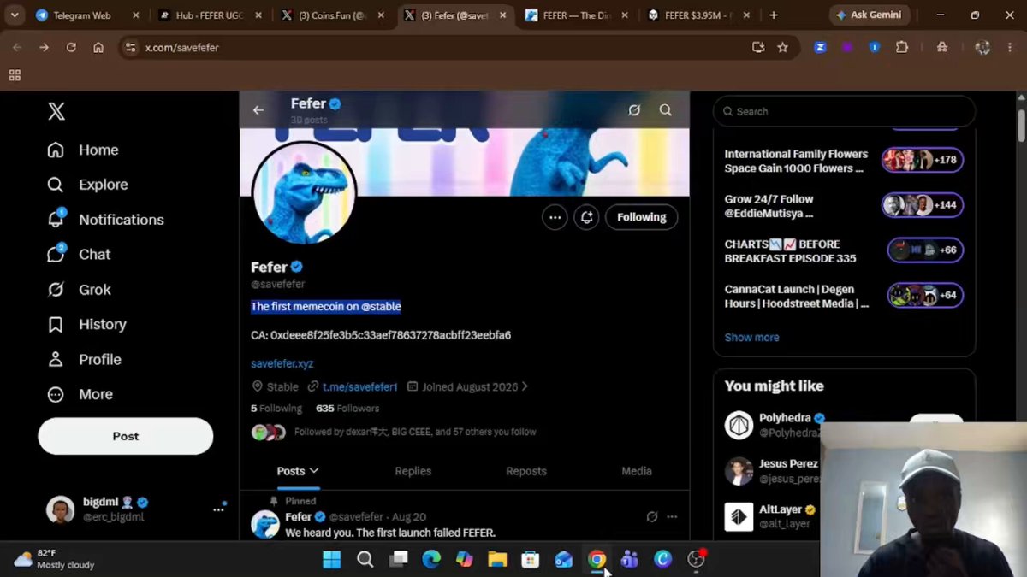Reload the page in Chrome
This screenshot has height=577, width=1027.
tap(71, 48)
